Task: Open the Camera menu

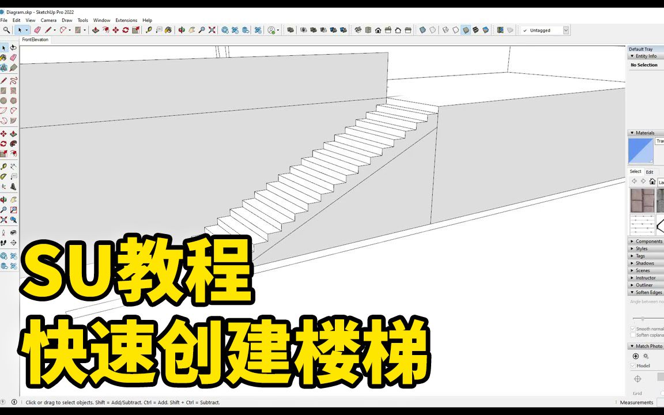Action: 48,20
